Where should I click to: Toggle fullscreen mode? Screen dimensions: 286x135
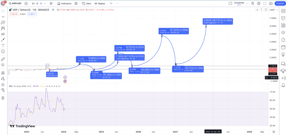(265, 3)
